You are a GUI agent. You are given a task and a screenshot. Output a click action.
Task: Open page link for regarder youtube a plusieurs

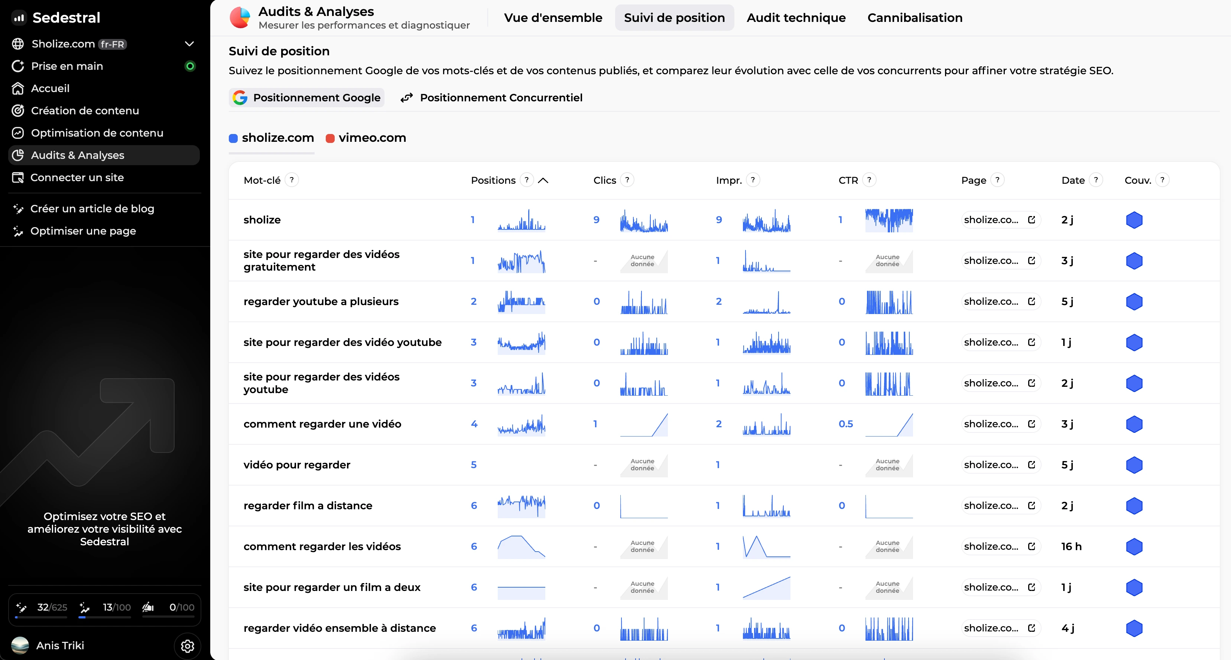1001,301
